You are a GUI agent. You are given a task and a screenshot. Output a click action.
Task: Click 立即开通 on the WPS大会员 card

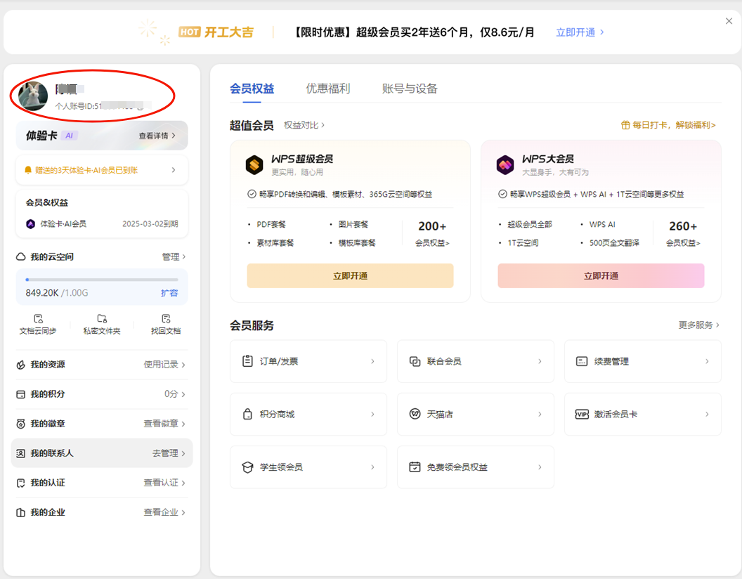point(601,275)
